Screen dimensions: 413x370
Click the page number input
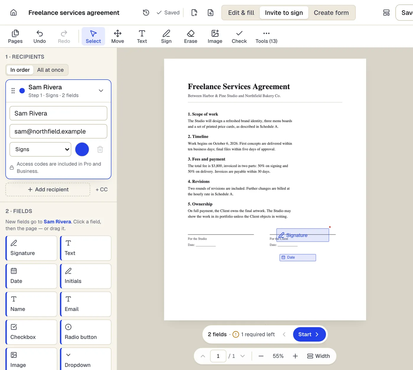tap(218, 356)
